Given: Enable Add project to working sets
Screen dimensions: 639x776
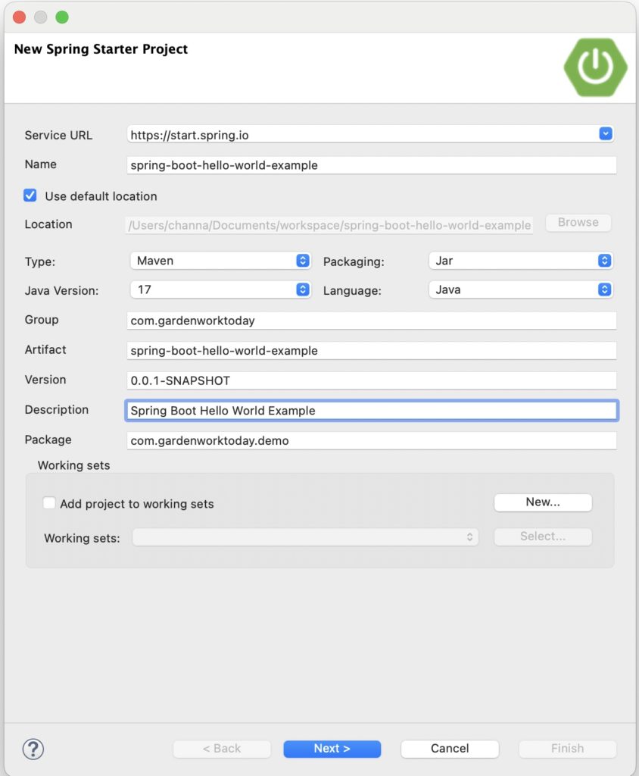Looking at the screenshot, I should pos(49,503).
